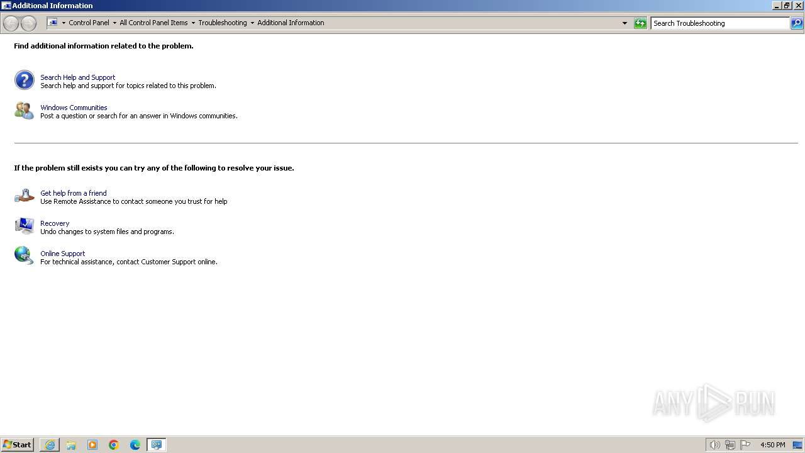805x453 pixels.
Task: Launch Microsoft Edge from taskbar
Action: pyautogui.click(x=135, y=445)
